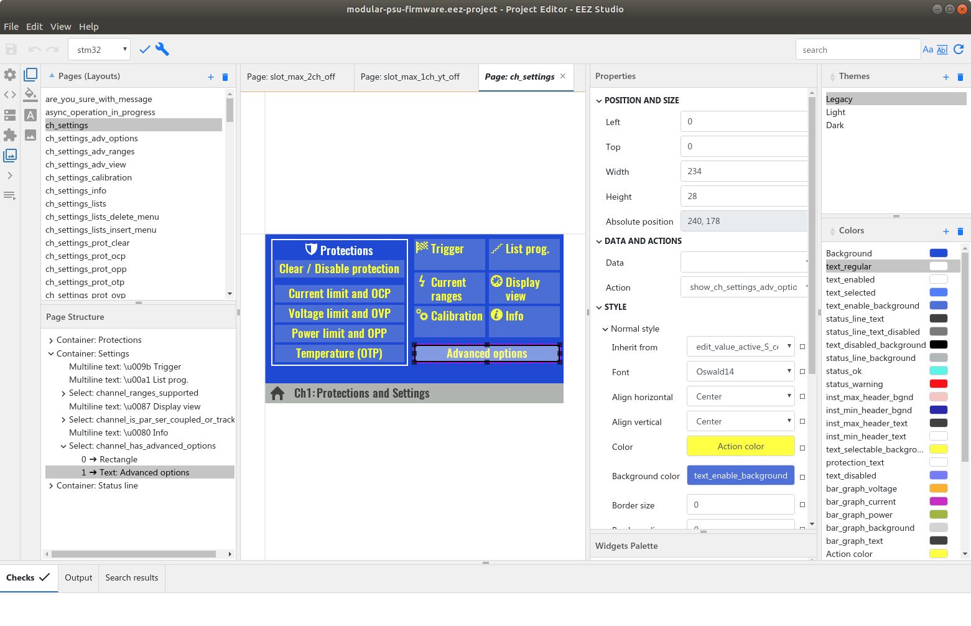Open Pages layouts sidebar icon
Screen dimensions: 971x626
(x=30, y=75)
